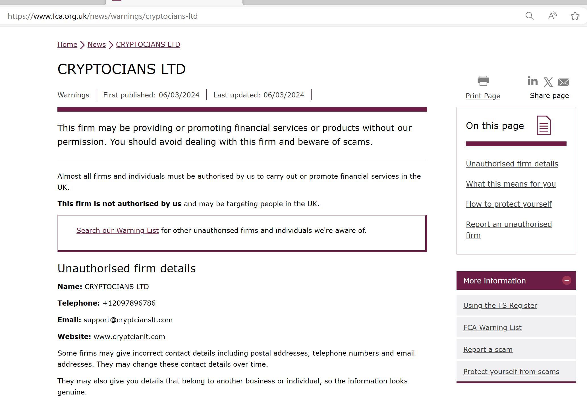Share page via LinkedIn icon
This screenshot has width=587, height=403.
(532, 81)
